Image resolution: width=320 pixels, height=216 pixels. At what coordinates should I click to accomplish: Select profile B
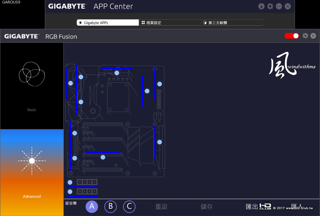tap(111, 206)
